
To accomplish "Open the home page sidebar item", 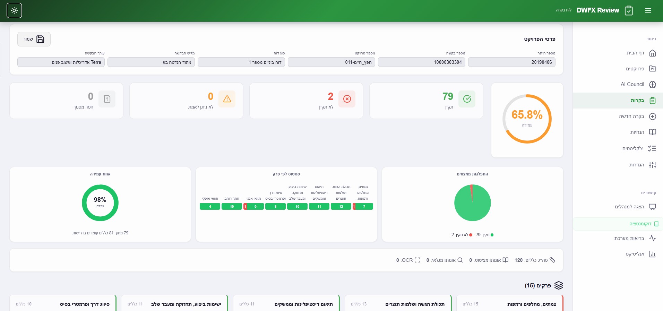I will (x=641, y=53).
